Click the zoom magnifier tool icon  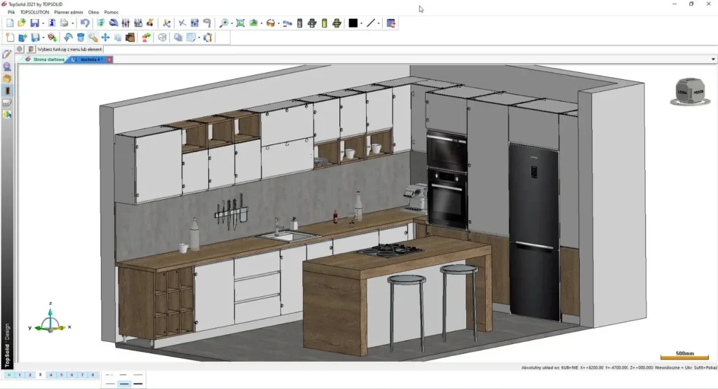click(x=224, y=23)
